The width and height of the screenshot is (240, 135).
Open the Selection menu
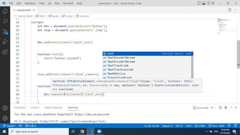[x=30, y=3]
